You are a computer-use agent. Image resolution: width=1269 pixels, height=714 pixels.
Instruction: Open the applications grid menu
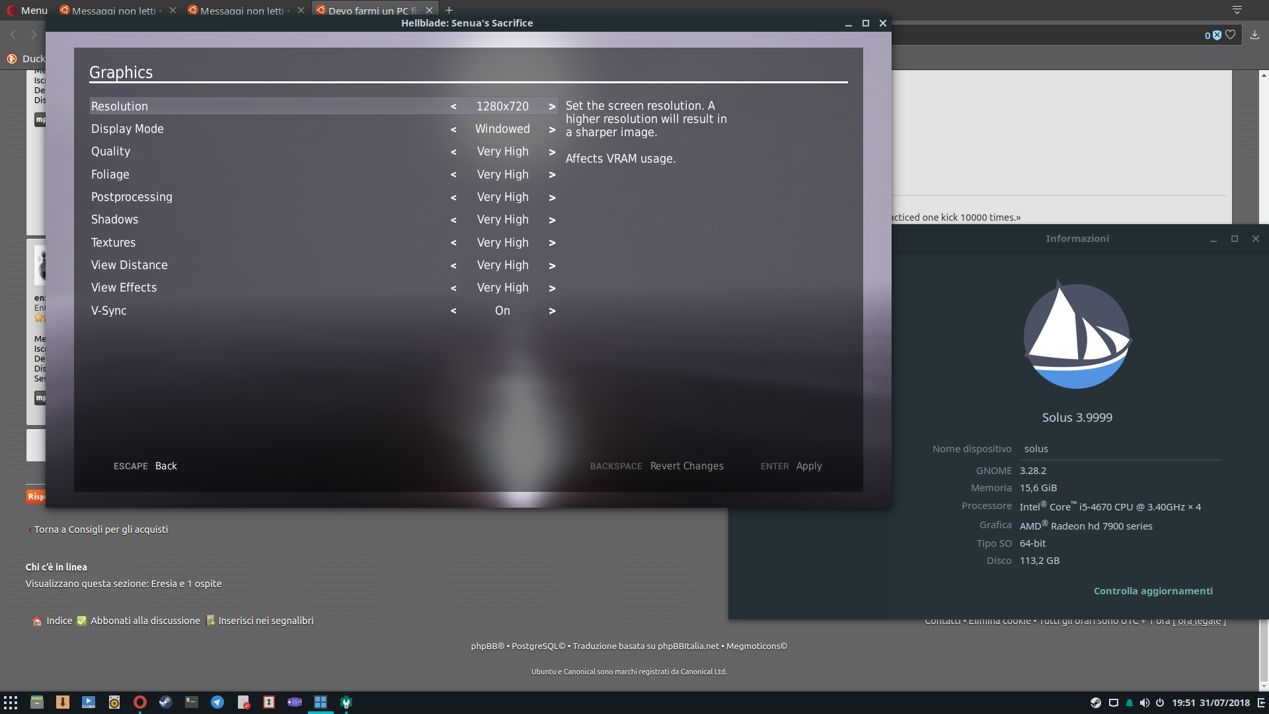pos(11,702)
